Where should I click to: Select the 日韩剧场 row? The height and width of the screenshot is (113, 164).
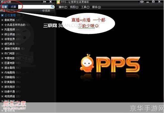[x=27, y=77]
